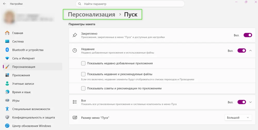258x130 pixels.
Task: Click the Недавние row title
Action: (x=88, y=49)
